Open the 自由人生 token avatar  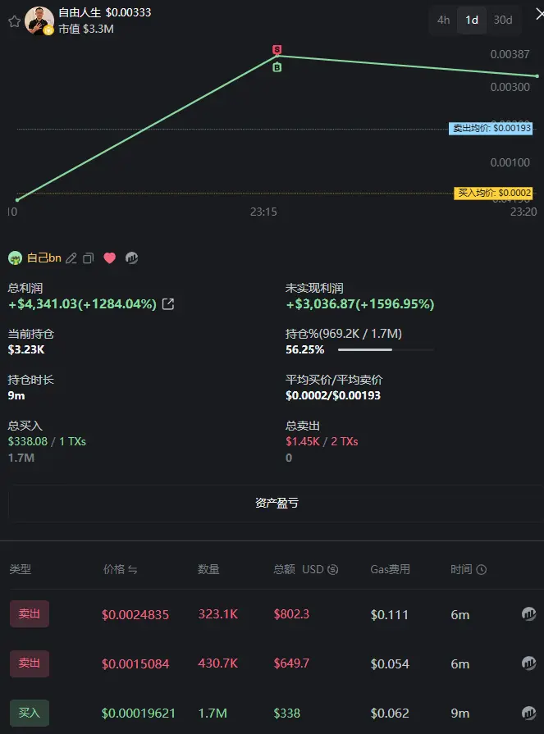39,21
